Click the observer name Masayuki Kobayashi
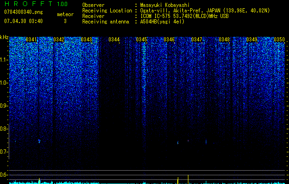The image size is (289, 184). [164, 5]
